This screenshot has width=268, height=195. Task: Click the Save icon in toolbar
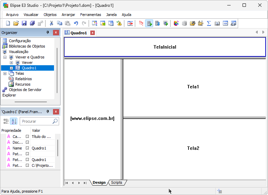tap(24, 23)
